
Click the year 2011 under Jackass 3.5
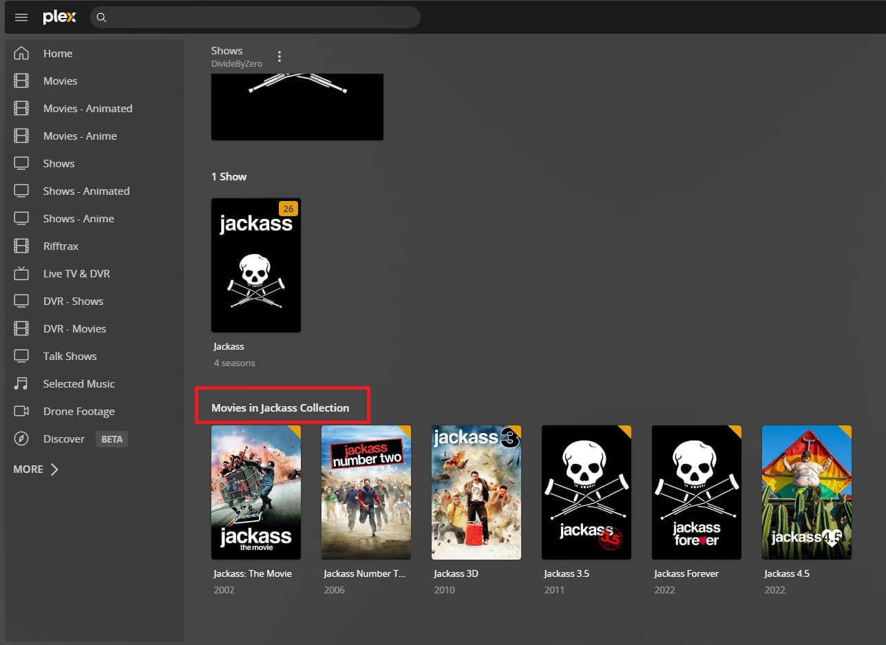(554, 590)
